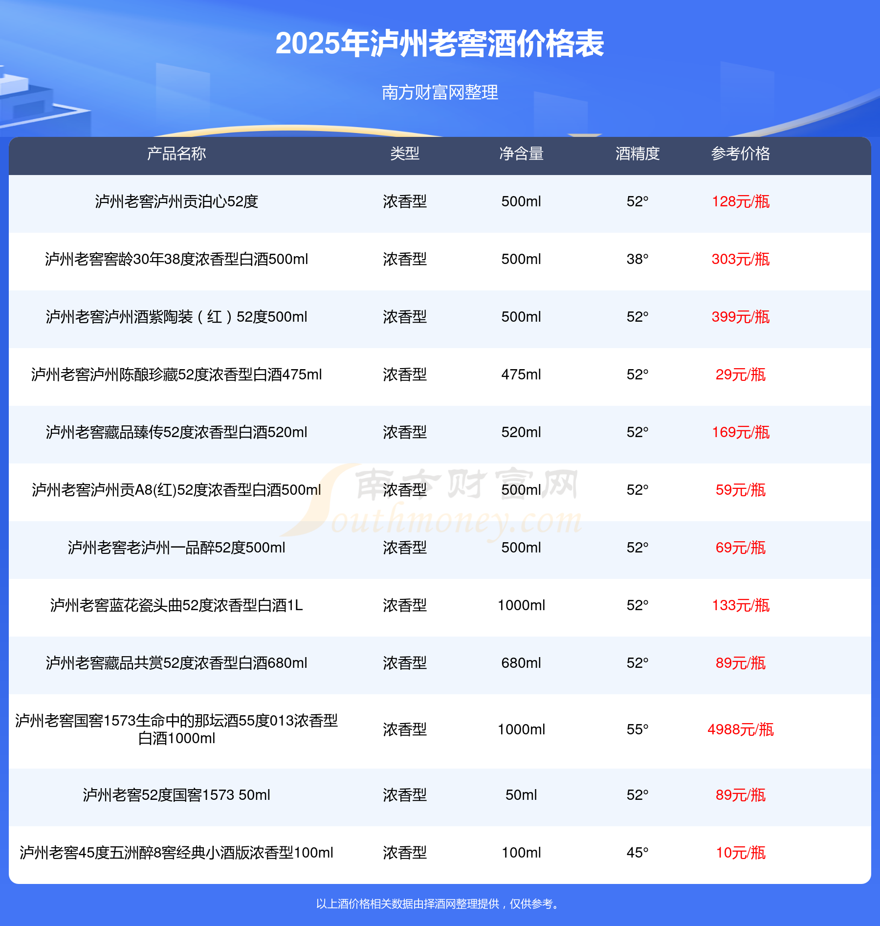Click product name "泸州老窖藏品臻传52度浓香型白酒520ml"

176,432
